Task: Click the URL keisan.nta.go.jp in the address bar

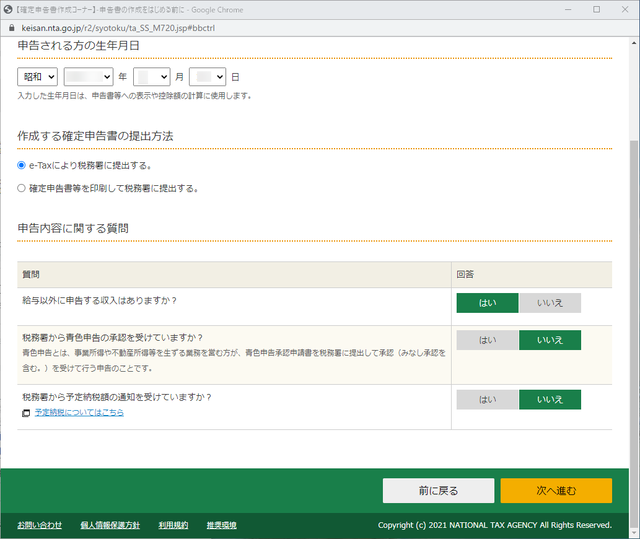Action: tap(118, 28)
